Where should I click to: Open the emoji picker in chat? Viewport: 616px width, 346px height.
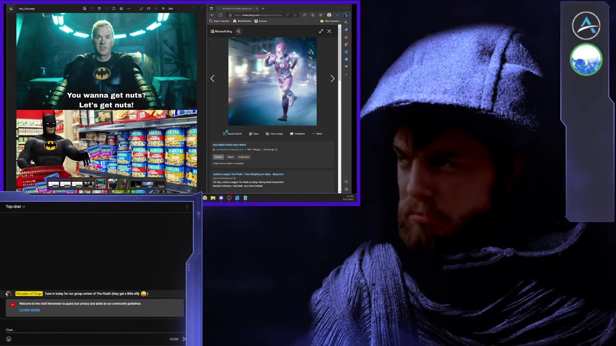pos(8,339)
